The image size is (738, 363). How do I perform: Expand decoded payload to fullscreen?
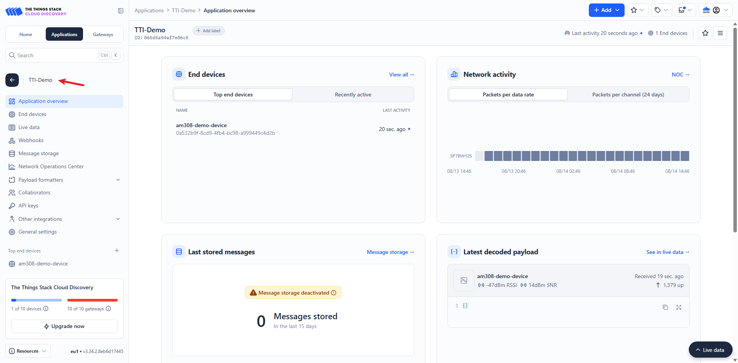[x=679, y=307]
